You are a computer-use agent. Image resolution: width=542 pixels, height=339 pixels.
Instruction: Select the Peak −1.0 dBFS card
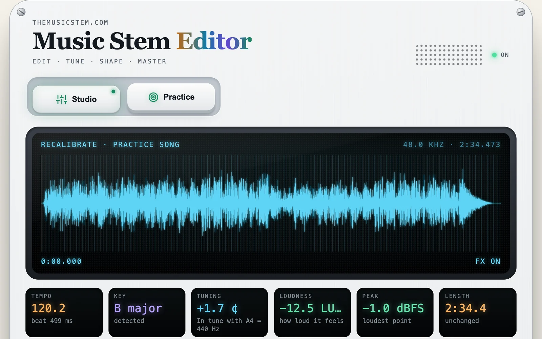[395, 313]
